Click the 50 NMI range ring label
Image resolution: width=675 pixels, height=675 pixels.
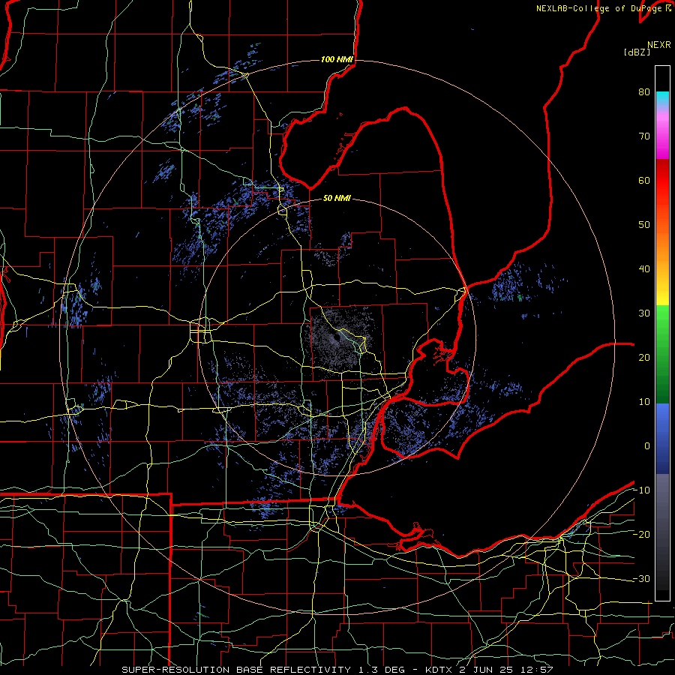pyautogui.click(x=337, y=199)
